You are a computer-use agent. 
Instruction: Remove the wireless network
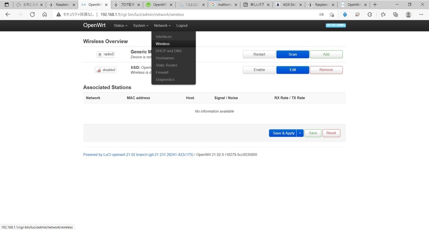326,70
